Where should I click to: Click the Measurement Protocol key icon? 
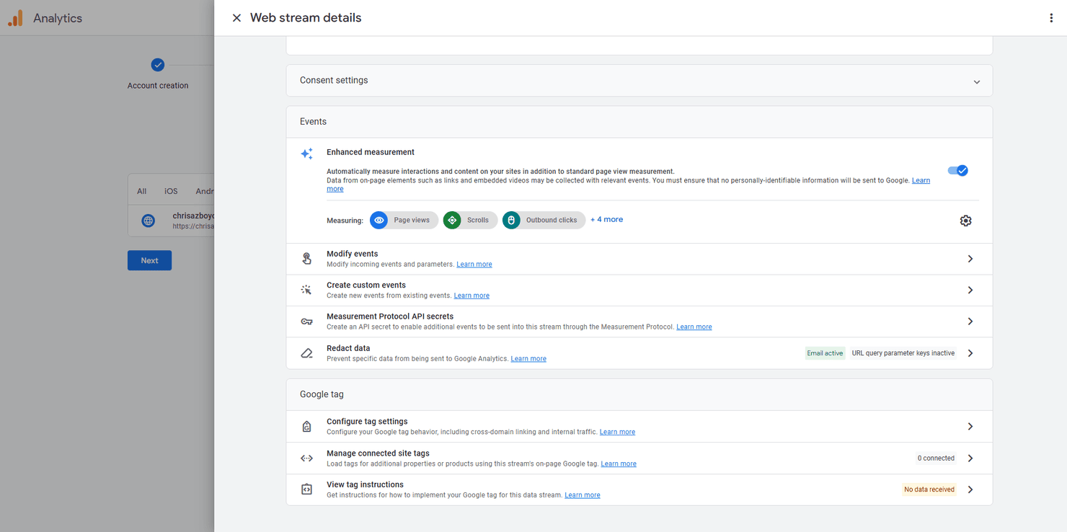click(306, 322)
